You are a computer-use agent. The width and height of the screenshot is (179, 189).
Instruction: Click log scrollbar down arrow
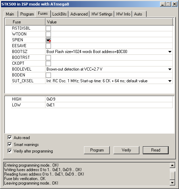pos(172,183)
